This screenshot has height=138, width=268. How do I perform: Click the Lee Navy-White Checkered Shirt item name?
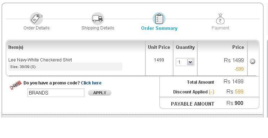[40, 60]
